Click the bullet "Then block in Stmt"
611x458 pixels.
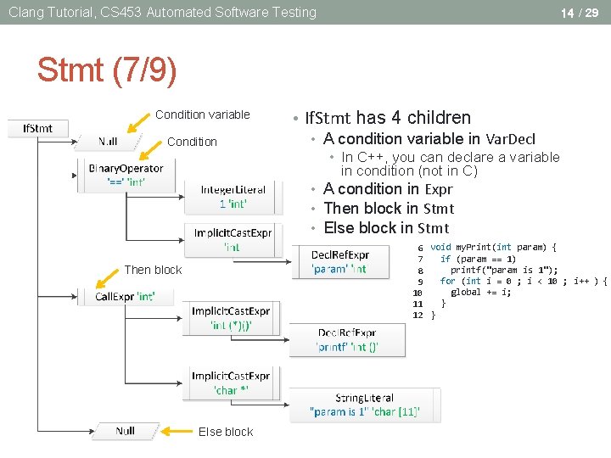pos(389,209)
